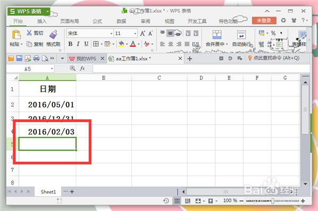Open the font name dropdown
The height and width of the screenshot is (211, 318).
click(x=111, y=33)
